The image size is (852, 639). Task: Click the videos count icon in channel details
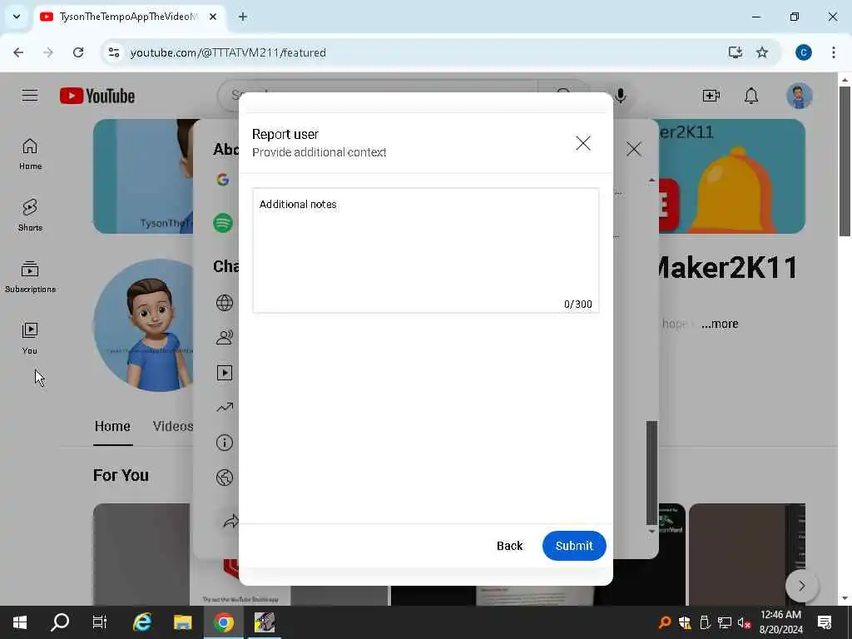click(225, 373)
